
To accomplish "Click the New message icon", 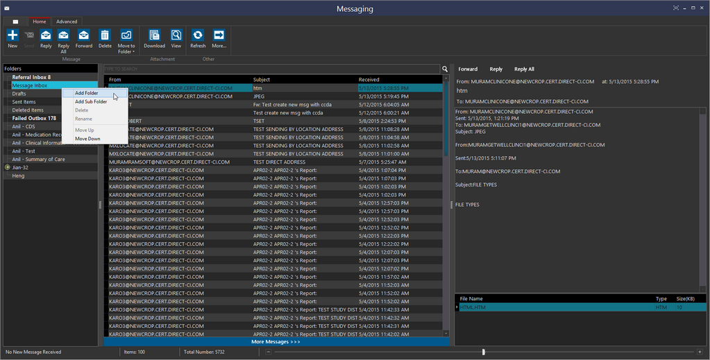I will coord(12,35).
